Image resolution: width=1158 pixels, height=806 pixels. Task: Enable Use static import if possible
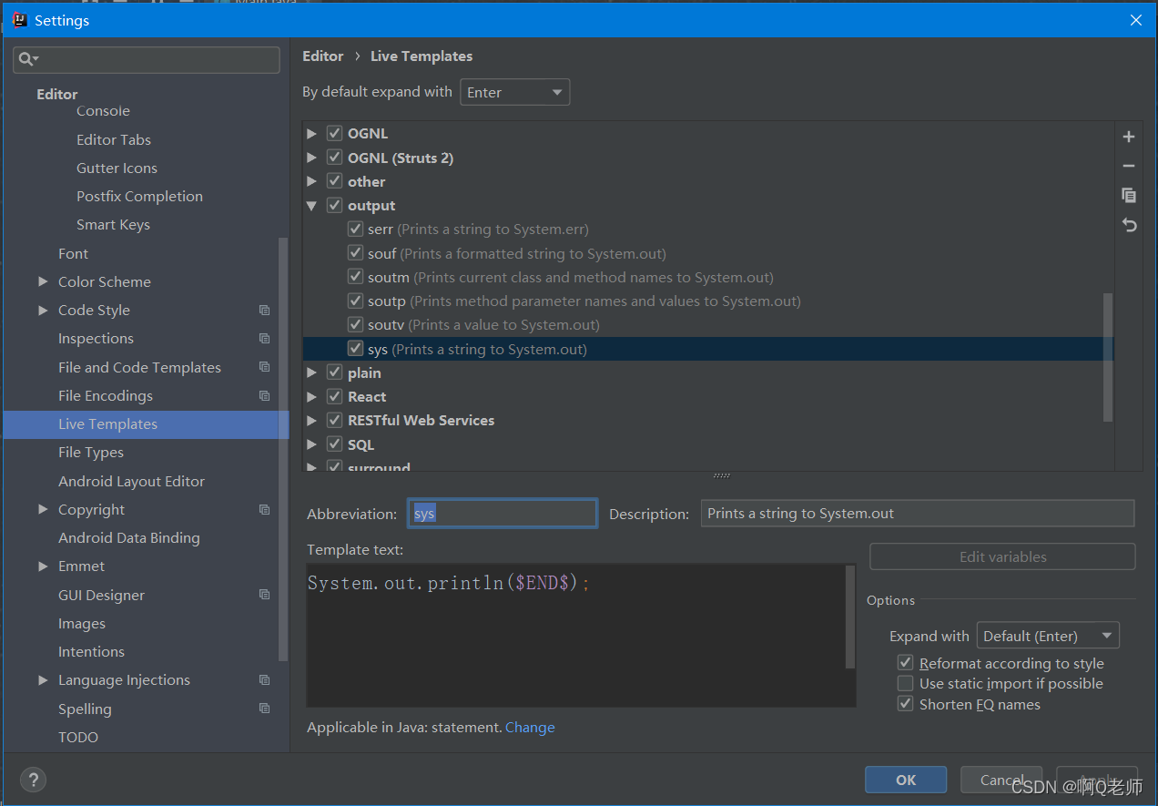pos(905,683)
